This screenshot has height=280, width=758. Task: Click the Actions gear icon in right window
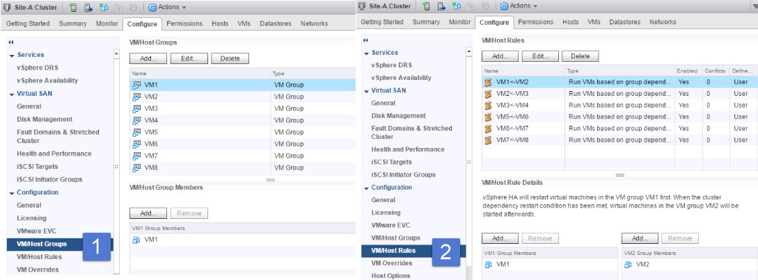(505, 6)
